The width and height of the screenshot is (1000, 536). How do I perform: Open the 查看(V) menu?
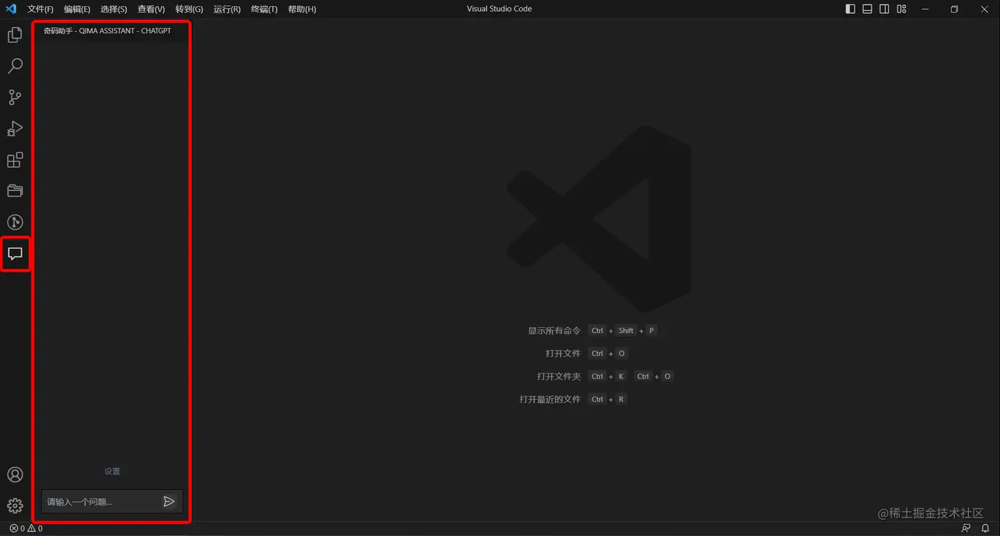151,9
